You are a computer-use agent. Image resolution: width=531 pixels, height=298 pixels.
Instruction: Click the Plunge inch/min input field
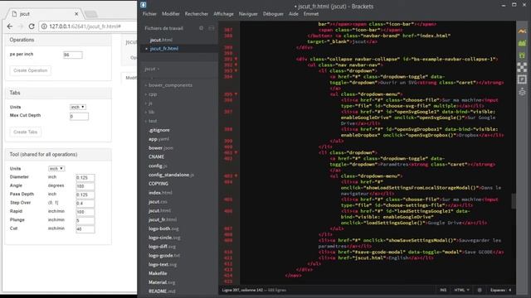pyautogui.click(x=85, y=221)
